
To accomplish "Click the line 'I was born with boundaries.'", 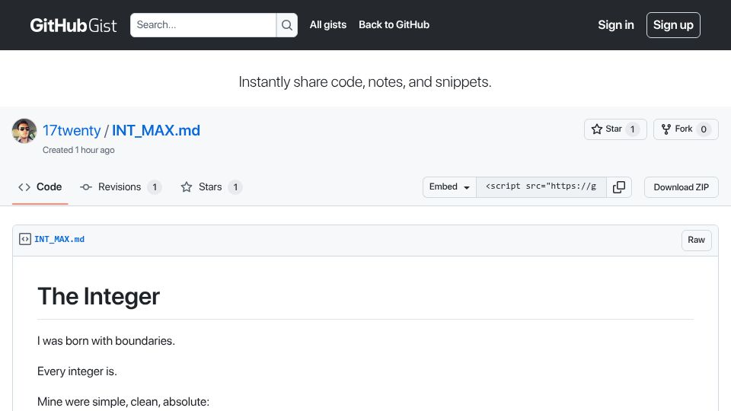I will pos(106,341).
